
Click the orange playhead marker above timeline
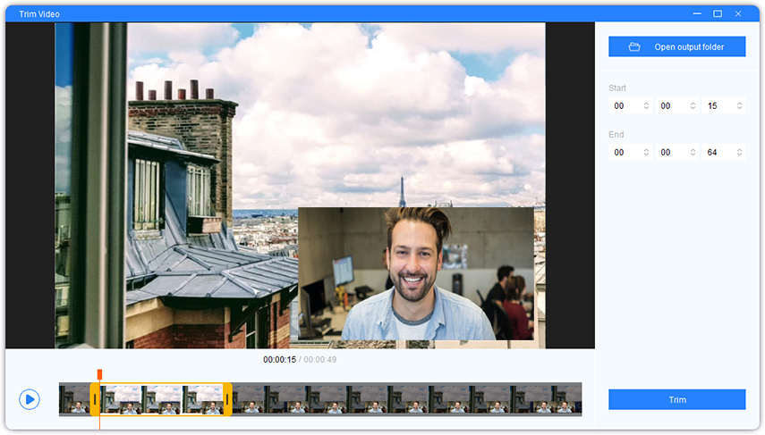[x=99, y=373]
